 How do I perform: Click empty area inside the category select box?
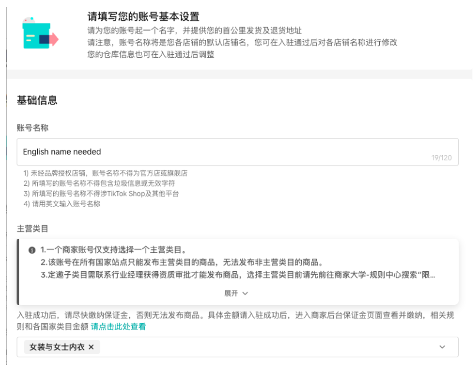(265, 347)
